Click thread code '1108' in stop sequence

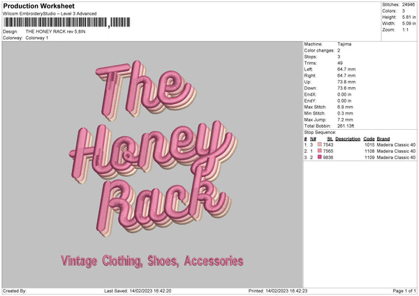coord(369,151)
